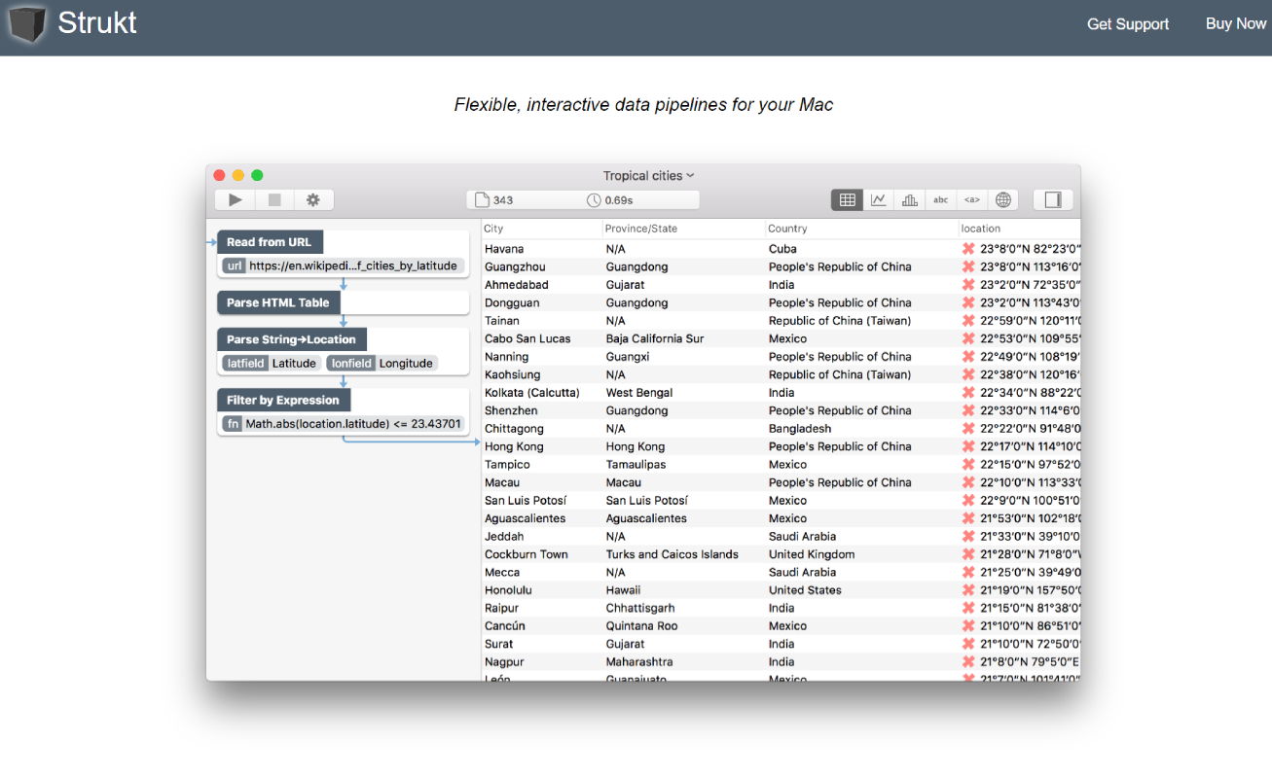
Task: Click the Strukt site title
Action: tap(97, 22)
